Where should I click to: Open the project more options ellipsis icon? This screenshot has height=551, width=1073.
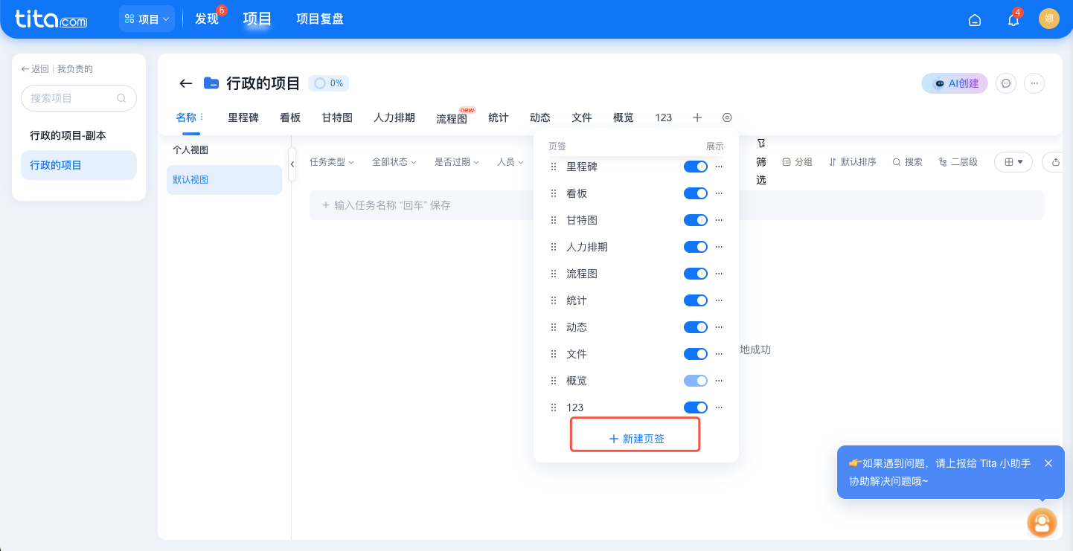pos(1034,83)
